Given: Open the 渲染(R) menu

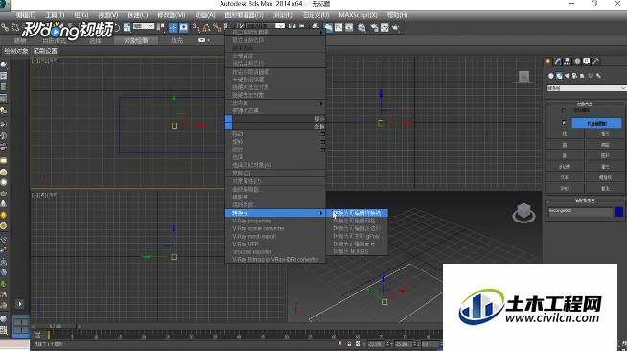Looking at the screenshot, I should click(x=283, y=15).
